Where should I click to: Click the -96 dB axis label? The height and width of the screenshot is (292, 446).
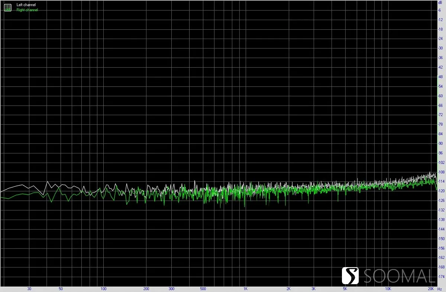click(440, 153)
